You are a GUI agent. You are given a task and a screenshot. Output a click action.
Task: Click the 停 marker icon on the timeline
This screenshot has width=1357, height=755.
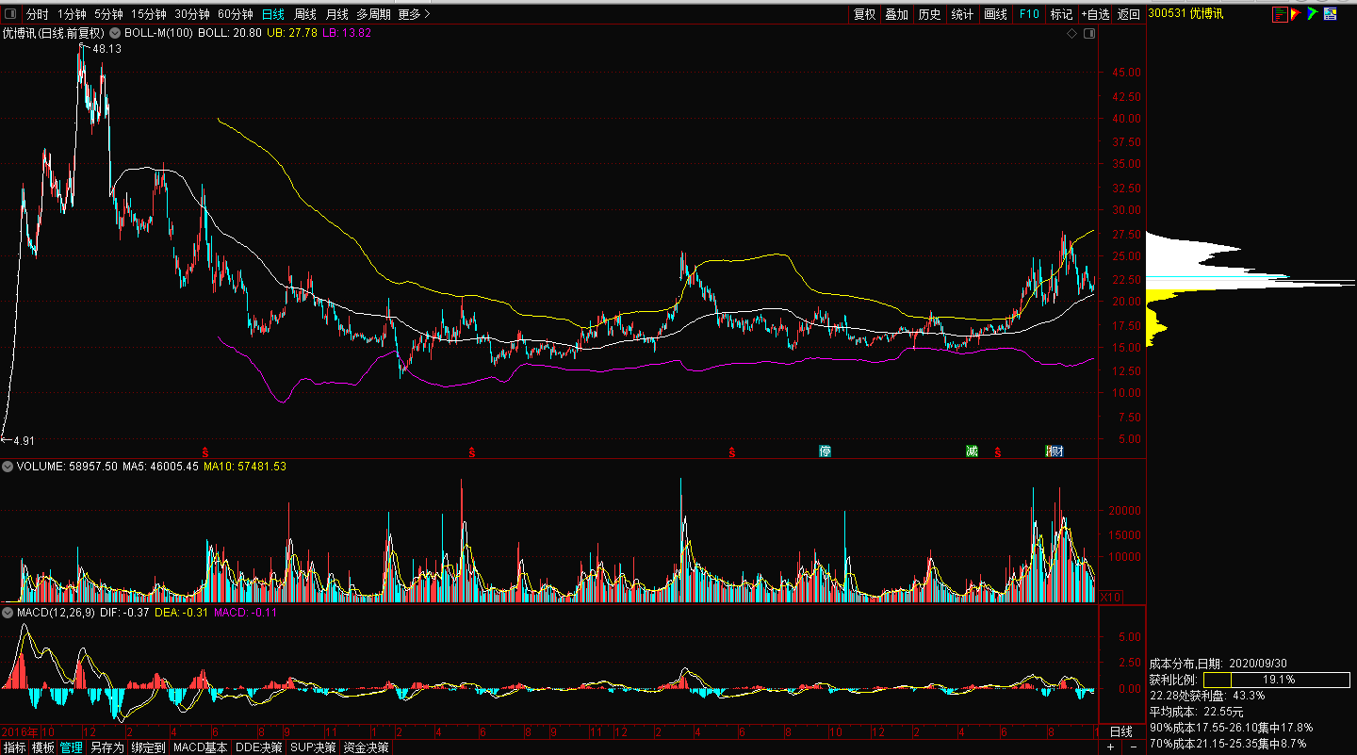(x=826, y=451)
